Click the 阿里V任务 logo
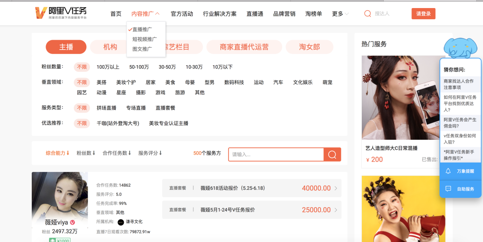Image resolution: width=483 pixels, height=242 pixels. (61, 13)
